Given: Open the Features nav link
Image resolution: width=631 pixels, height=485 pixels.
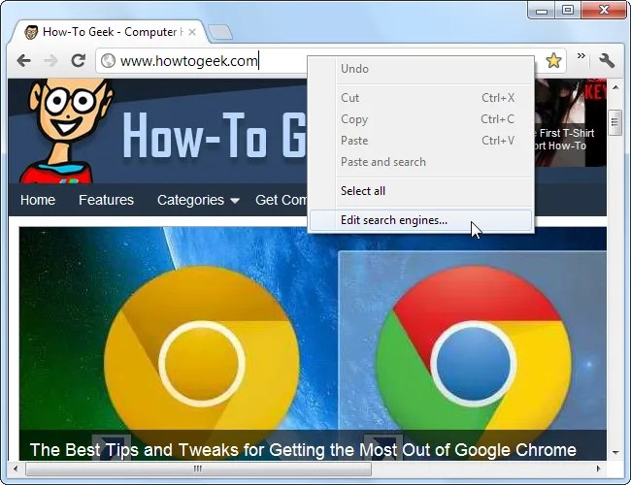Looking at the screenshot, I should point(106,200).
